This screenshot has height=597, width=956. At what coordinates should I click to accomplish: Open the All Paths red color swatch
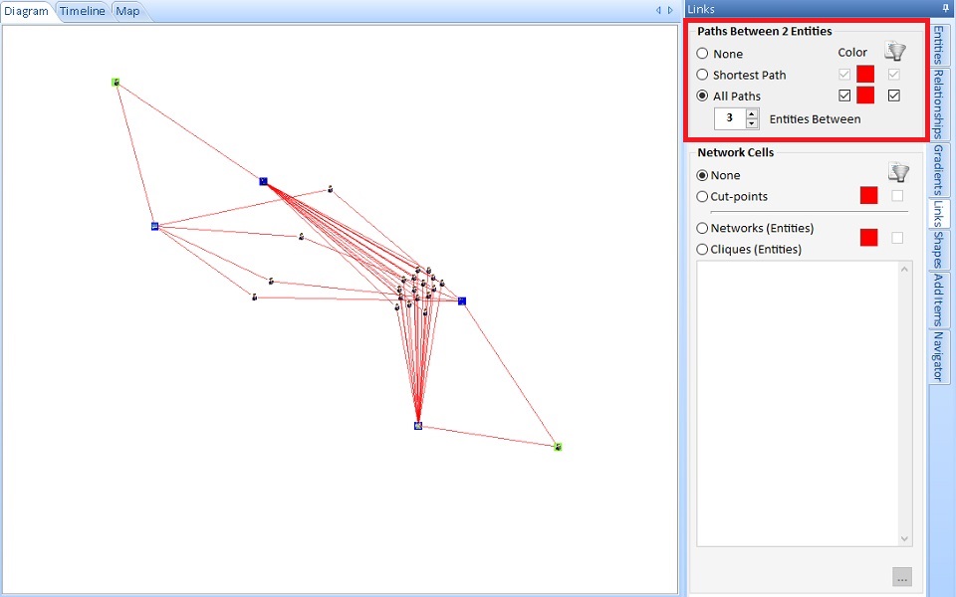pyautogui.click(x=865, y=96)
